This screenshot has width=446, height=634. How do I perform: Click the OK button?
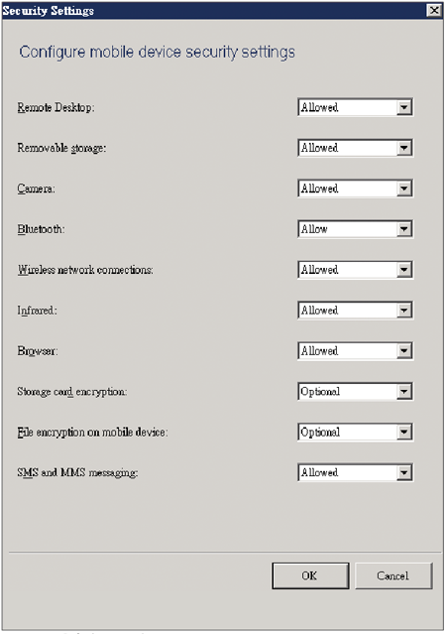click(310, 575)
